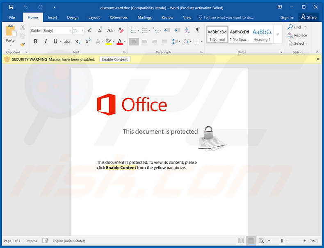Toggle subscript formatting

coord(78,42)
